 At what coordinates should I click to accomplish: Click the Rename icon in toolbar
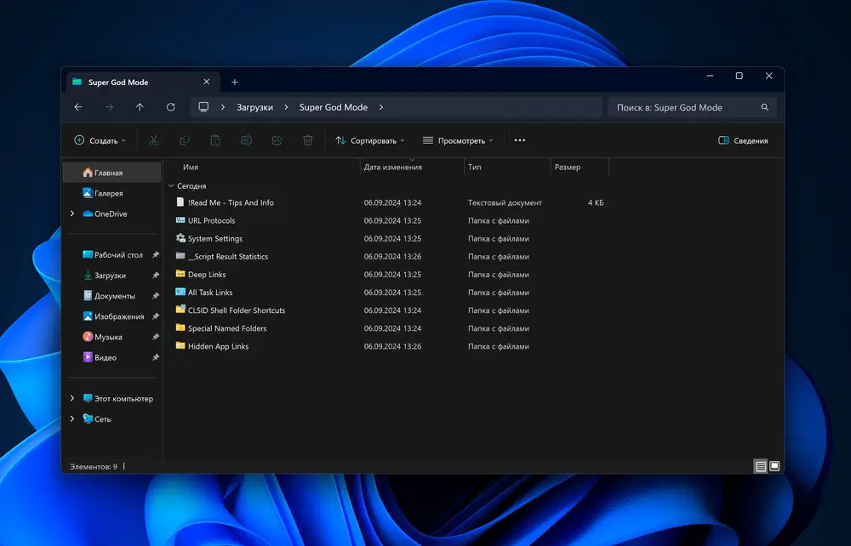coord(246,140)
